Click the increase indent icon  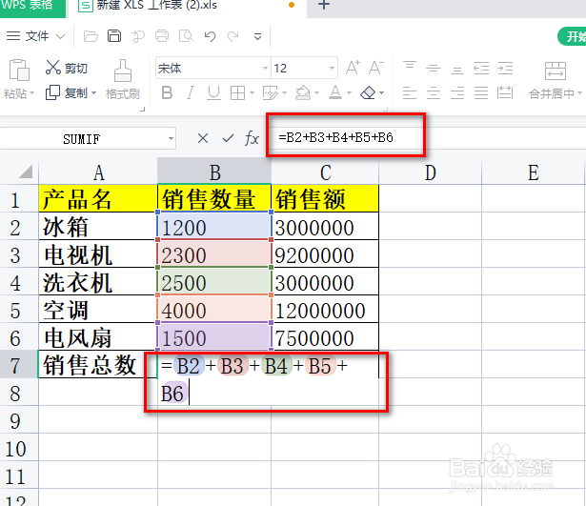click(x=505, y=68)
